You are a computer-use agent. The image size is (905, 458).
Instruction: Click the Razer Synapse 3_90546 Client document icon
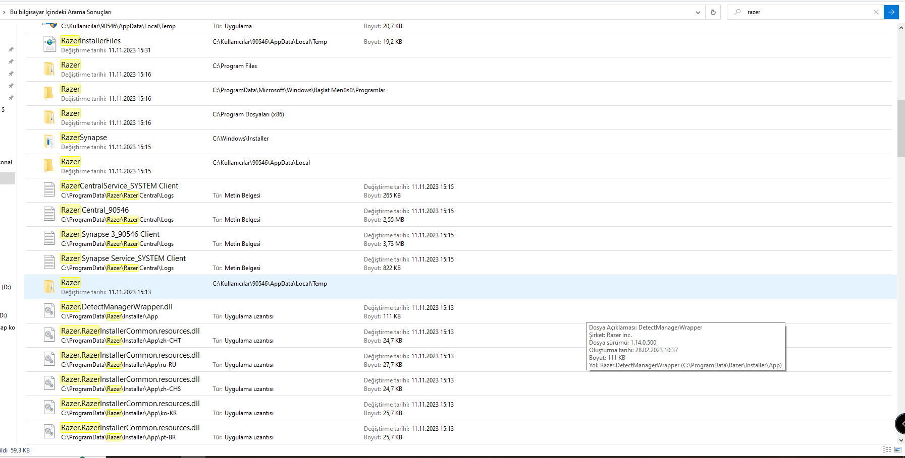pyautogui.click(x=49, y=238)
